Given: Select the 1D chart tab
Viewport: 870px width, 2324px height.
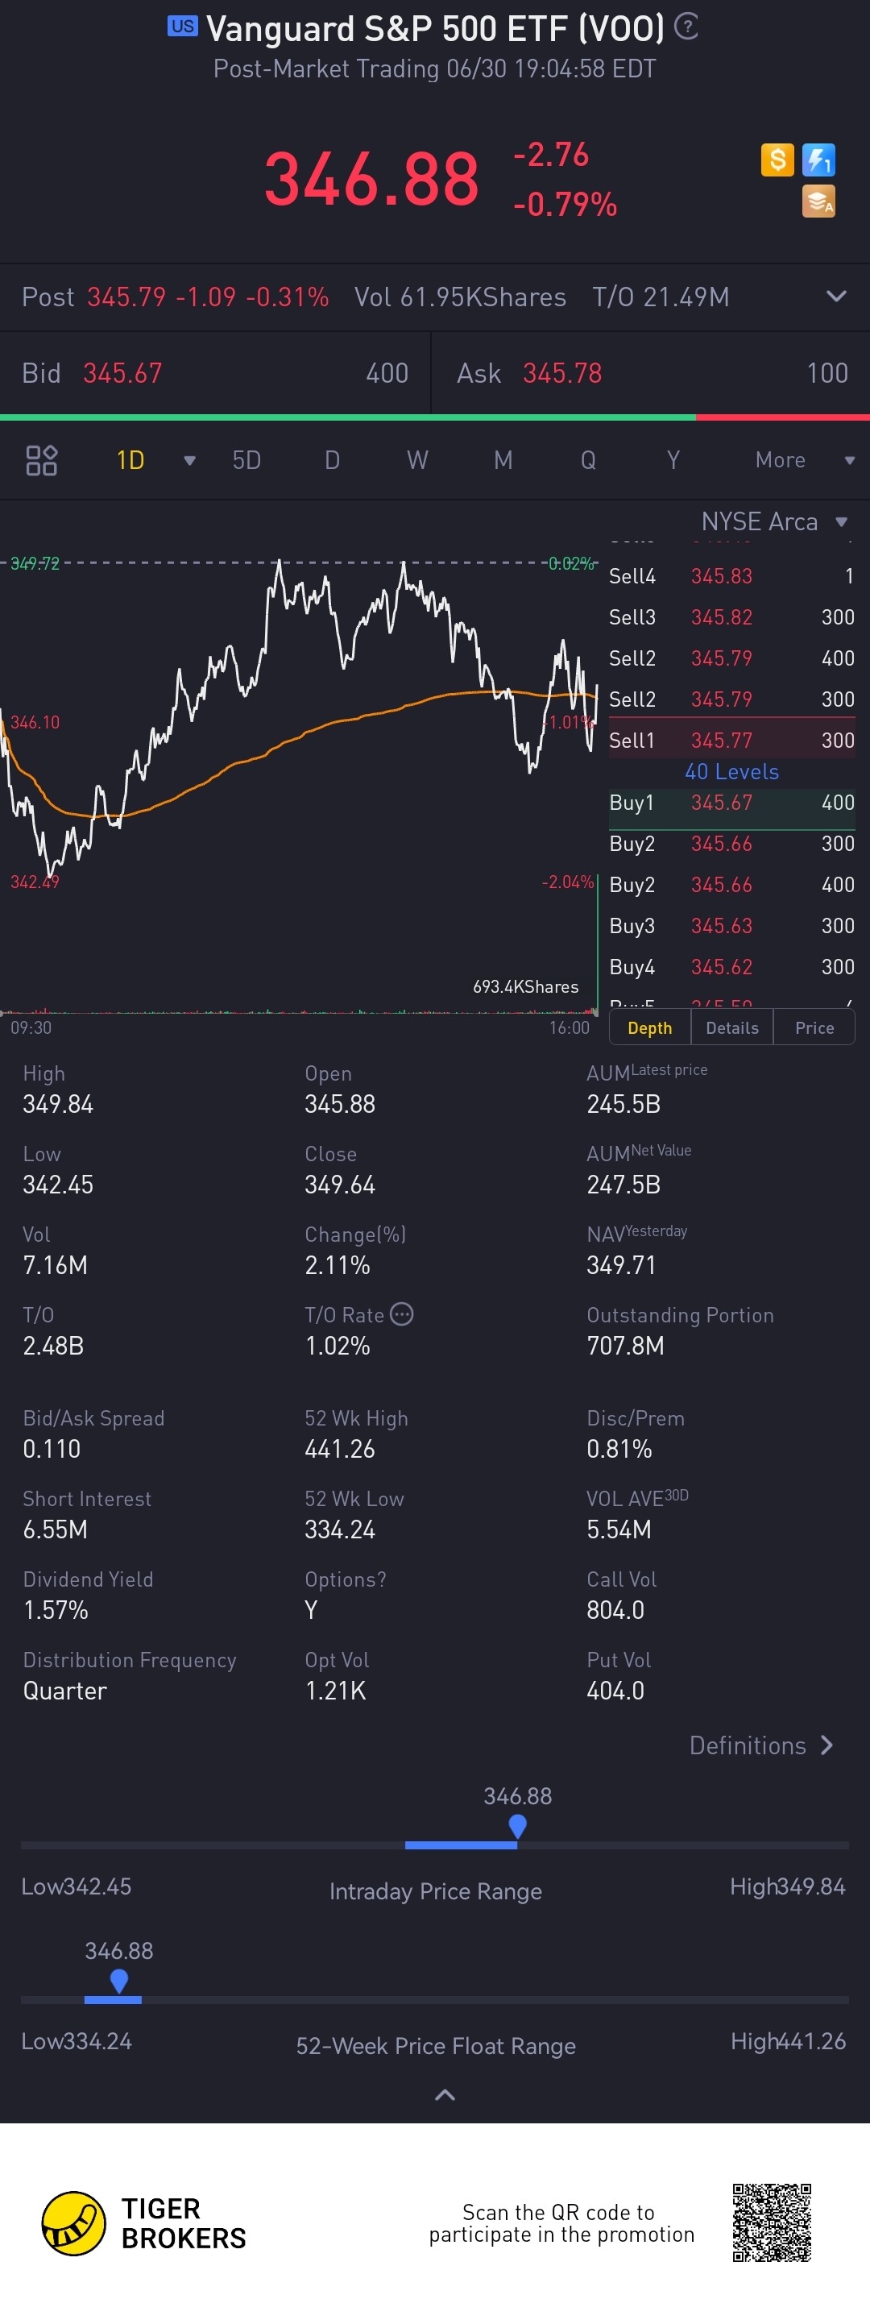Looking at the screenshot, I should point(130,460).
